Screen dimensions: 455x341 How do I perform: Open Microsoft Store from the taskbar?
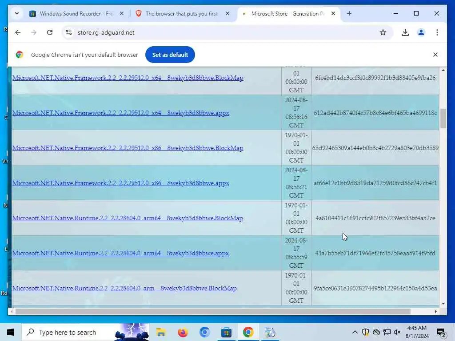click(226, 332)
